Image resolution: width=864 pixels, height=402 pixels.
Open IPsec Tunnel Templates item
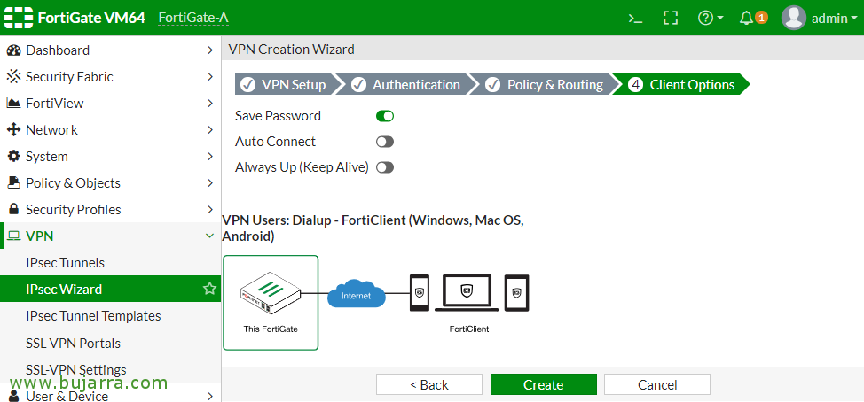[110, 316]
